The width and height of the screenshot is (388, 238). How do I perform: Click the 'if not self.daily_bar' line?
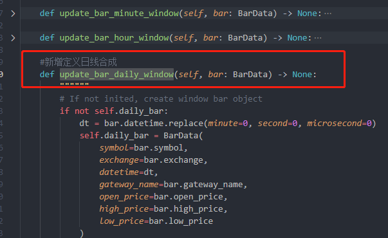pyautogui.click(x=114, y=111)
